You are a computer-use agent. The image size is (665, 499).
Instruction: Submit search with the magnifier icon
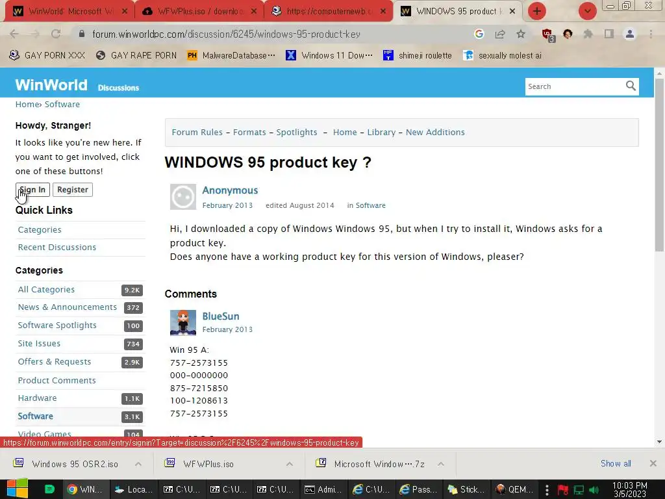click(631, 86)
